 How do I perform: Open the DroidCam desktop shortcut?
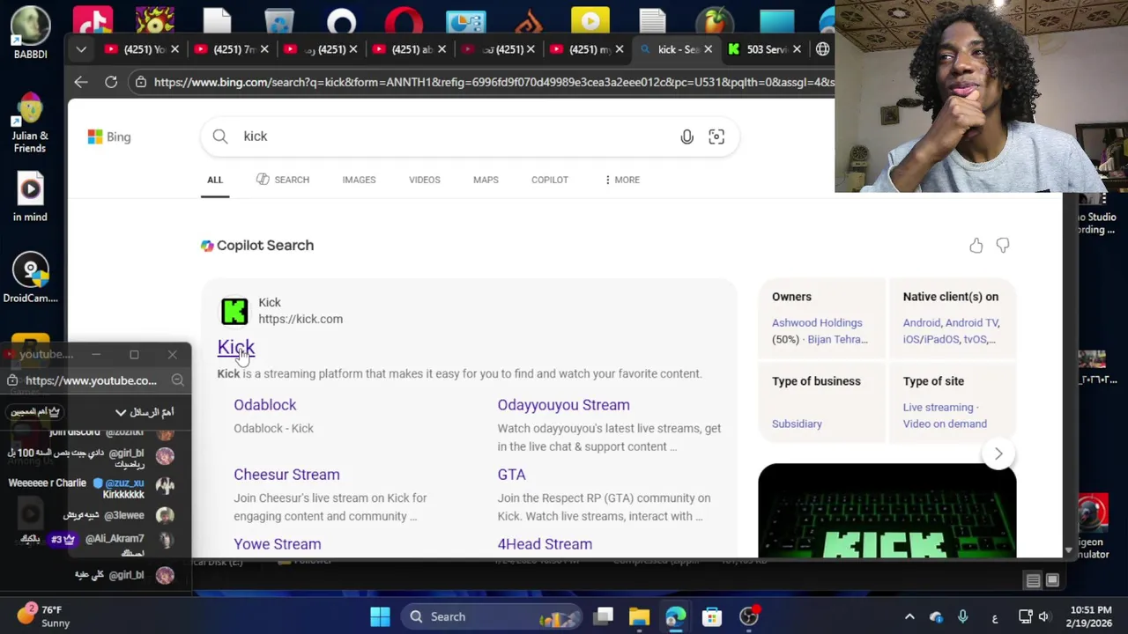30,278
